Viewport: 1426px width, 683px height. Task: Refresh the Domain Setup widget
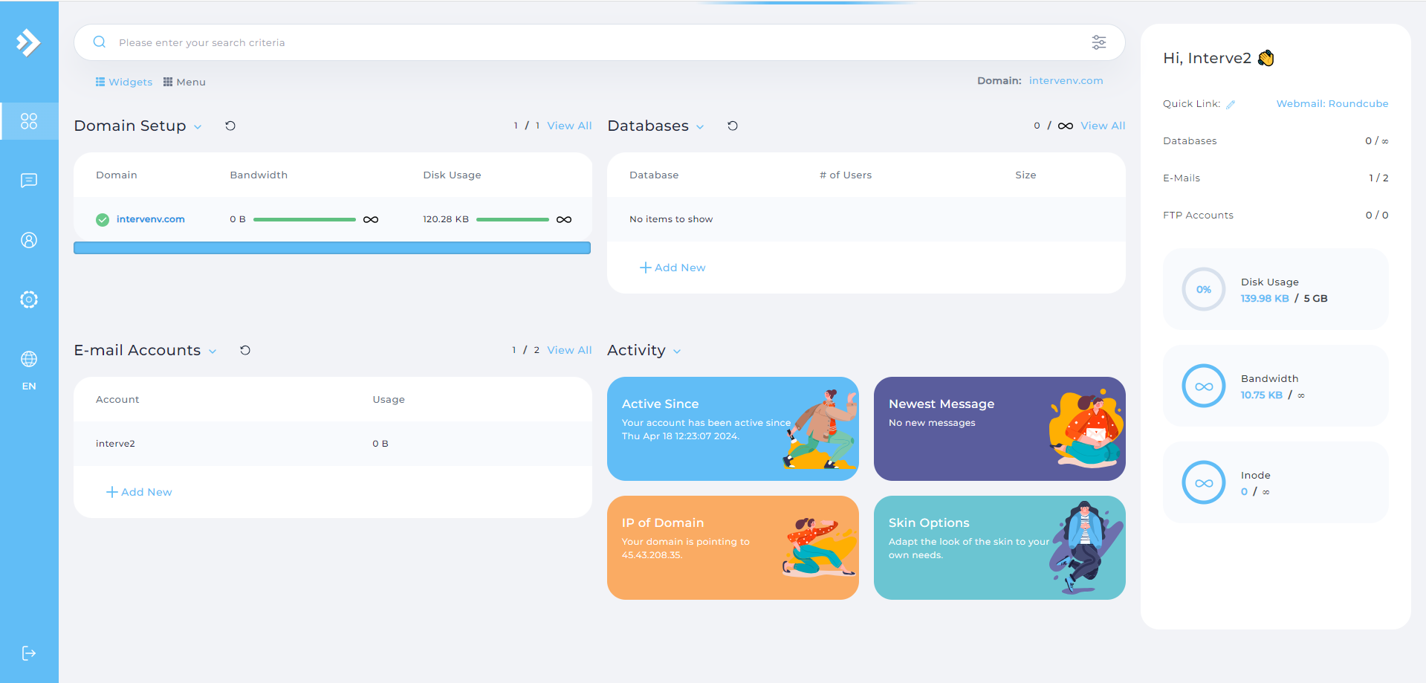[230, 126]
